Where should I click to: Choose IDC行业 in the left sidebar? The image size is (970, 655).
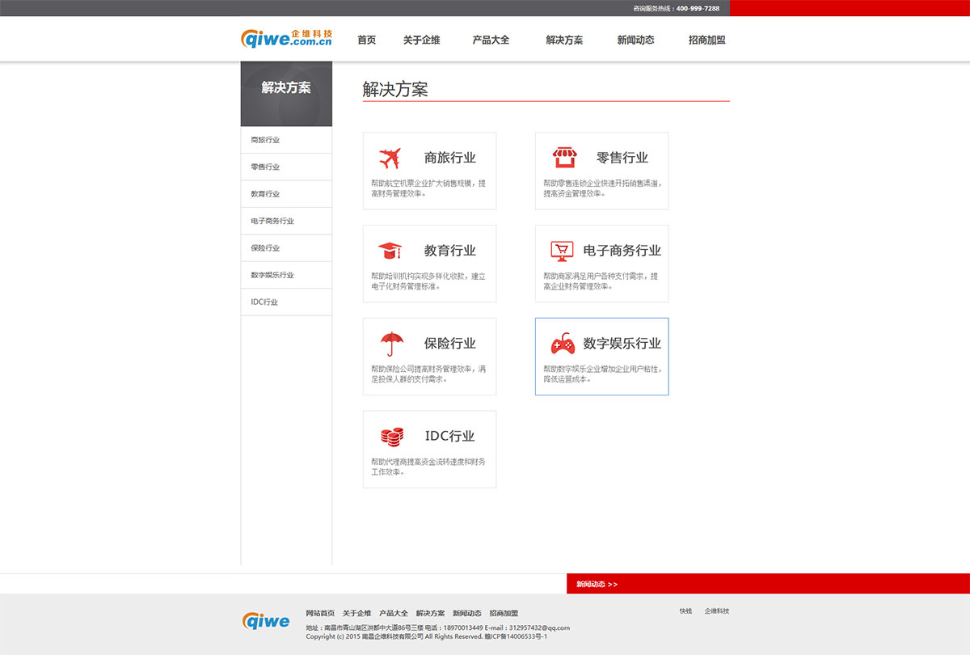[264, 302]
